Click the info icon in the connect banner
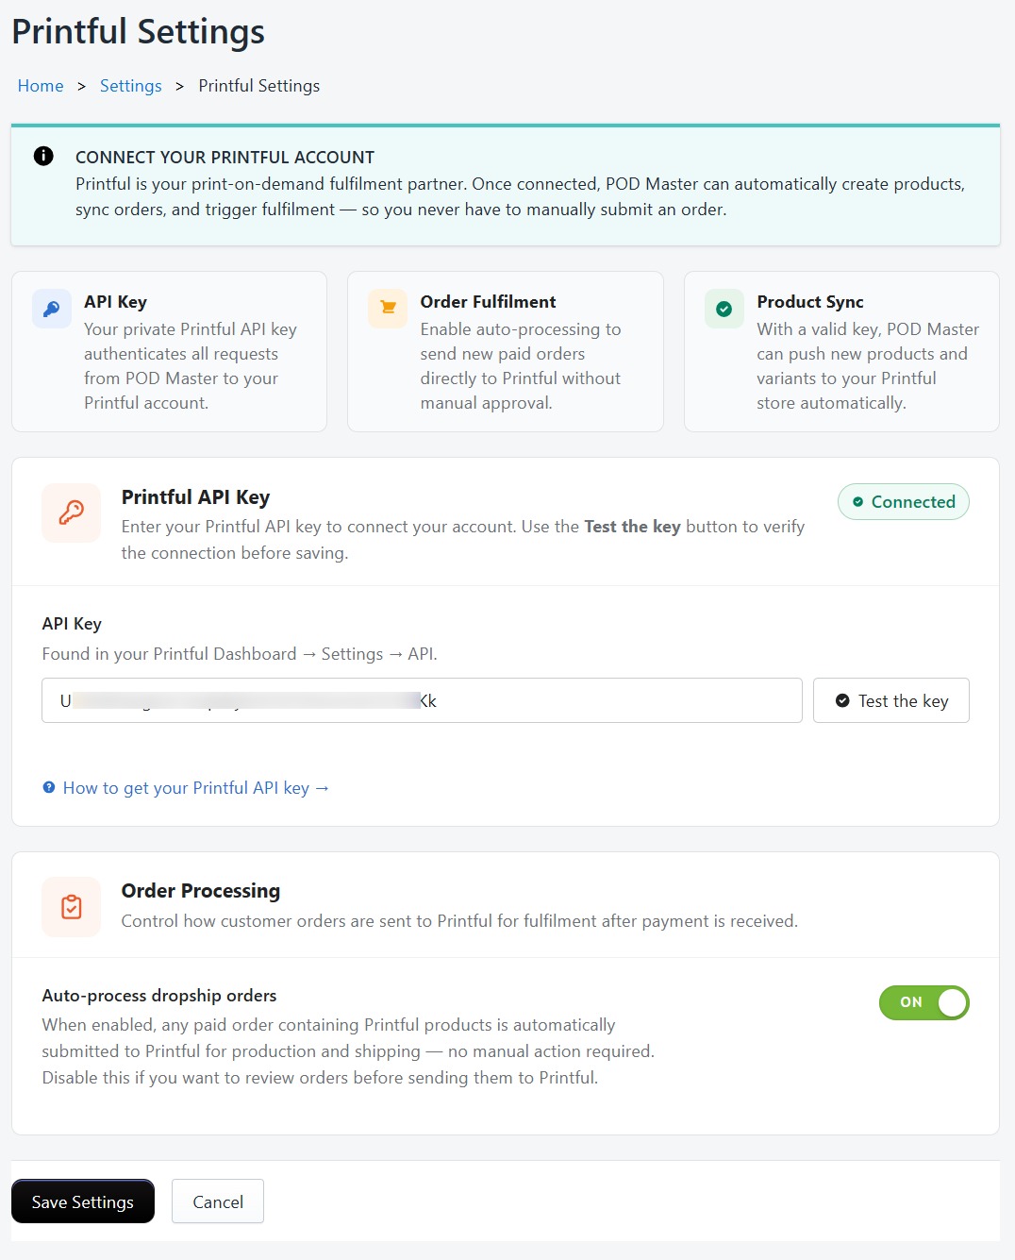The width and height of the screenshot is (1015, 1260). 42,157
